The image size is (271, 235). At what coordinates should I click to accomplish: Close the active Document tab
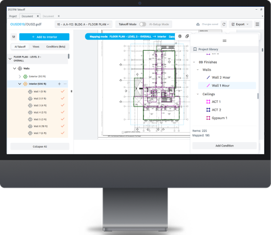tap(38, 16)
